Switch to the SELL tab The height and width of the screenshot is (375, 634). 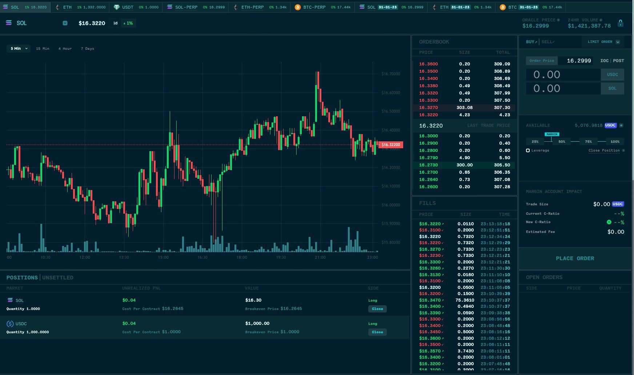coord(547,41)
